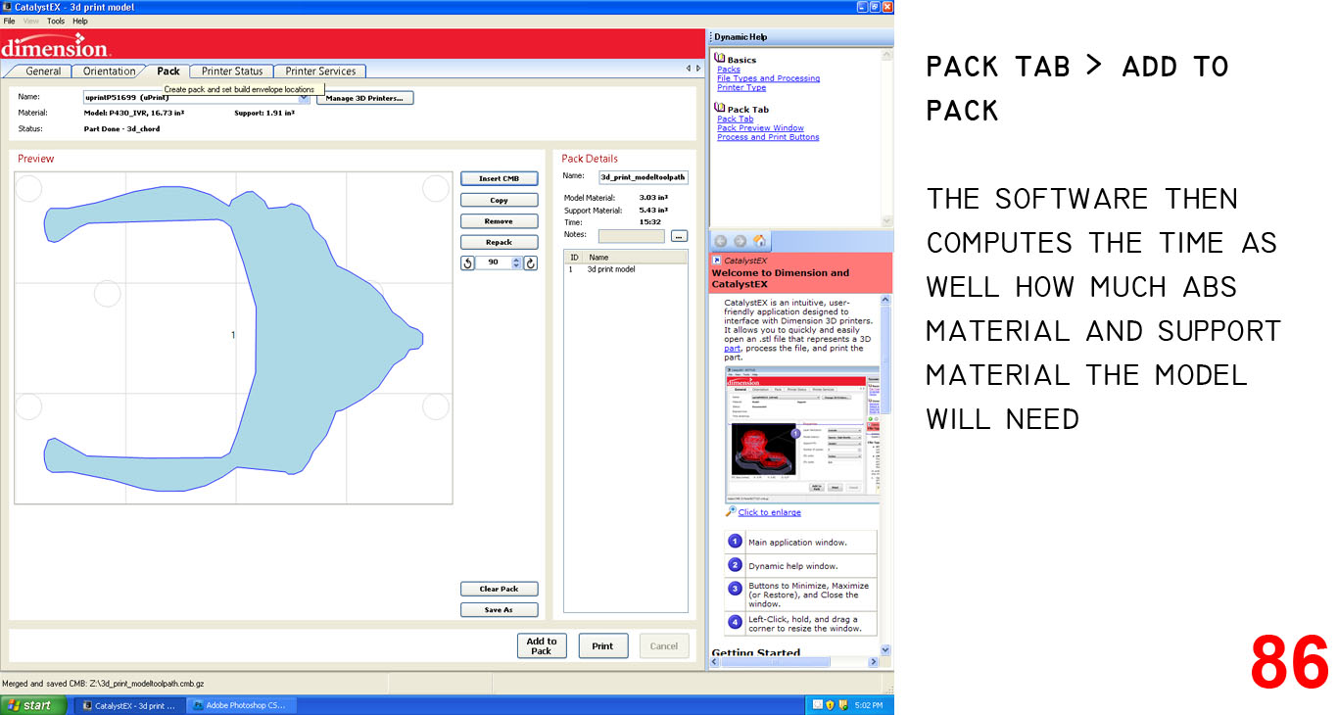
Task: Click the magnifier icon beside Click to enlarge
Action: (x=730, y=511)
